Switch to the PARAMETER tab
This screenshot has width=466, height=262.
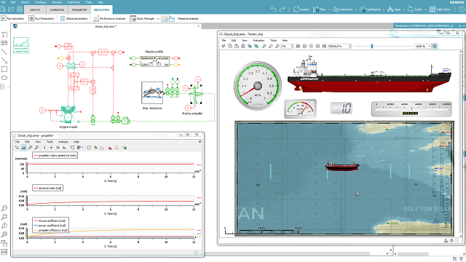79,9
